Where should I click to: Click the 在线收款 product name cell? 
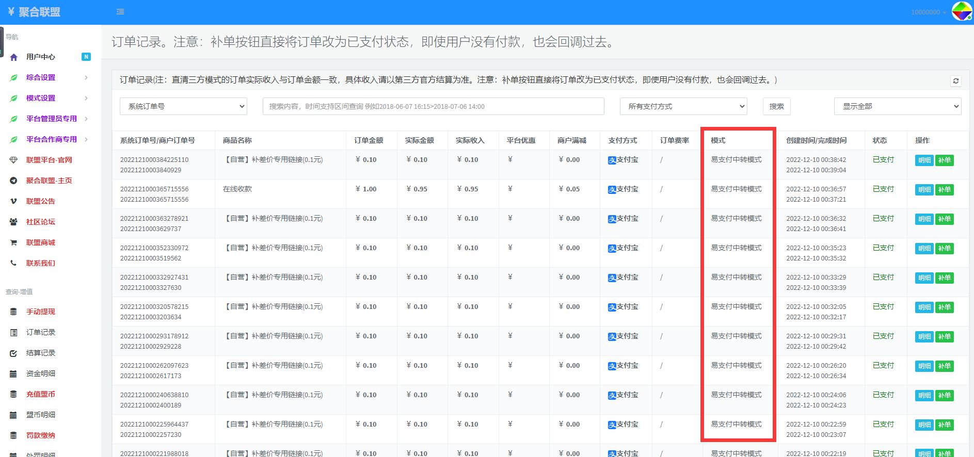tap(237, 189)
